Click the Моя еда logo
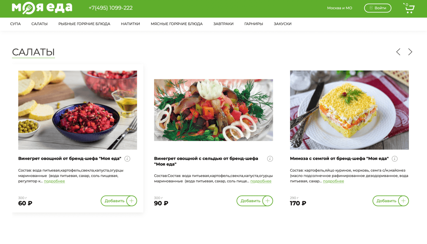Image resolution: width=427 pixels, height=244 pixels. (42, 8)
